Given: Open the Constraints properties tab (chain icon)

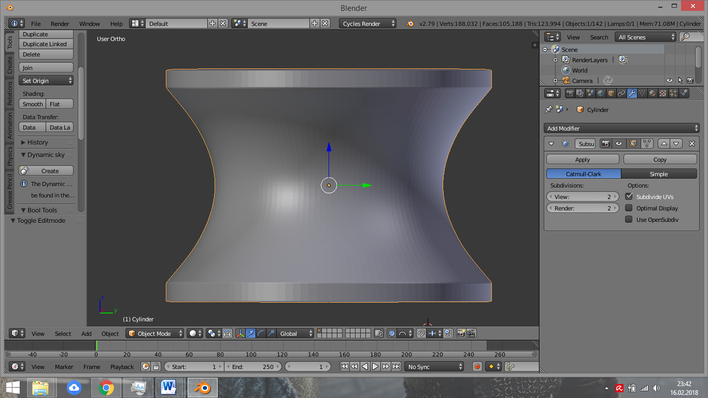Looking at the screenshot, I should (621, 93).
